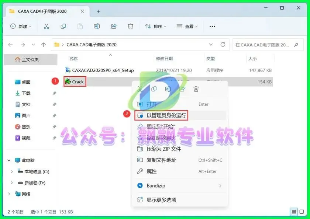Unpin 视频 using its pin icon
The image size is (310, 219).
54,138
